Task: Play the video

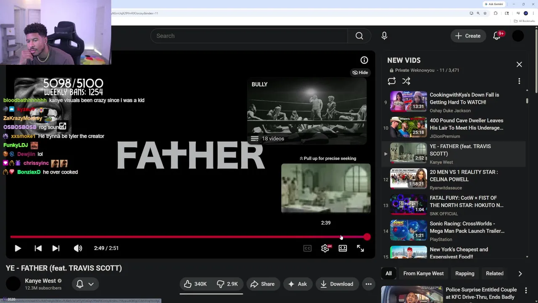Action: [18, 248]
